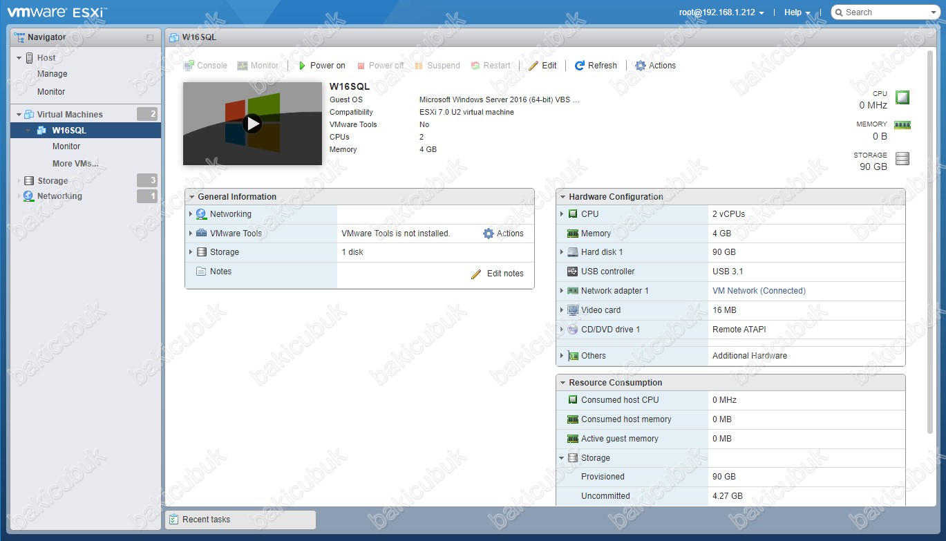946x541 pixels.
Task: Select Storage in Navigator
Action: (x=53, y=181)
